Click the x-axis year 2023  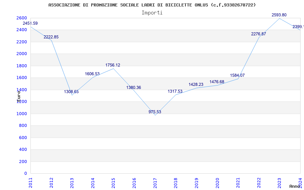point(279,183)
